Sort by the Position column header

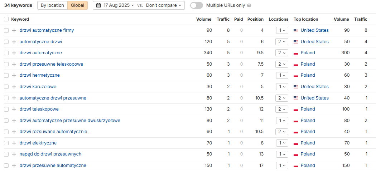pos(255,19)
